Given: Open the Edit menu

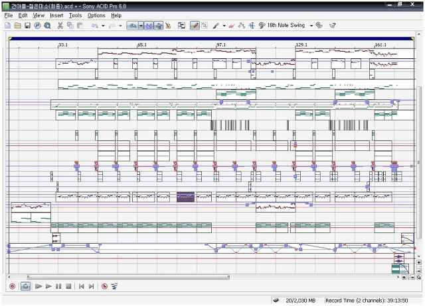Looking at the screenshot, I should point(23,15).
